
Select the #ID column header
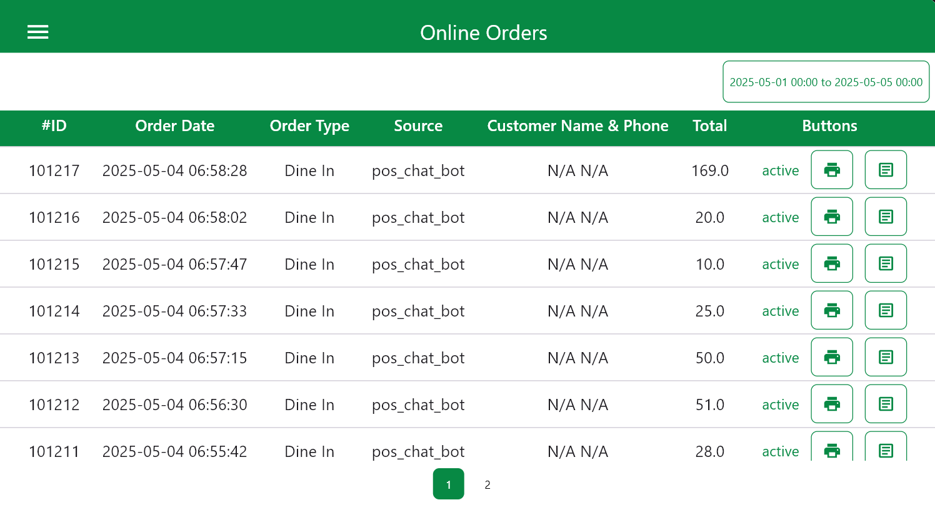click(54, 126)
